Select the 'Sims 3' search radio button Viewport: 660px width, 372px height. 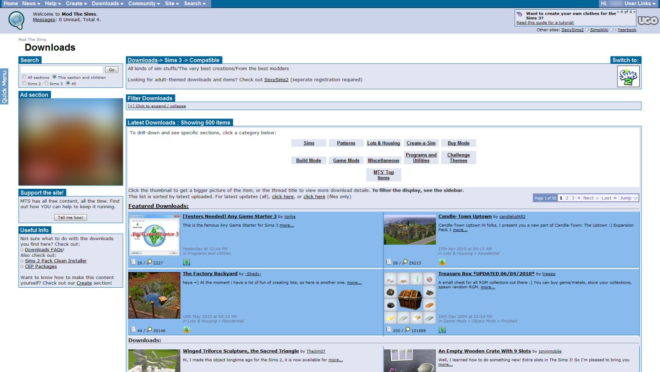[x=46, y=83]
